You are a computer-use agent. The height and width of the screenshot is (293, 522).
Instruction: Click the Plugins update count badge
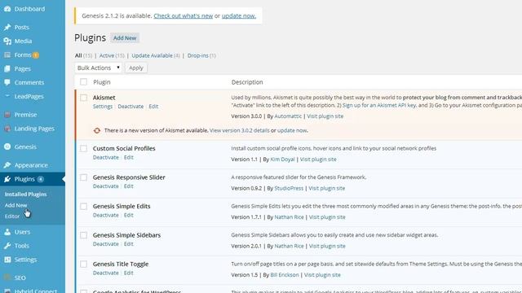point(41,179)
